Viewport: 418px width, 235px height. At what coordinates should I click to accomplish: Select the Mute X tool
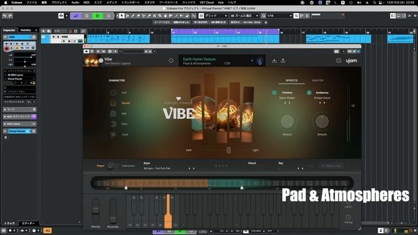pos(154,16)
